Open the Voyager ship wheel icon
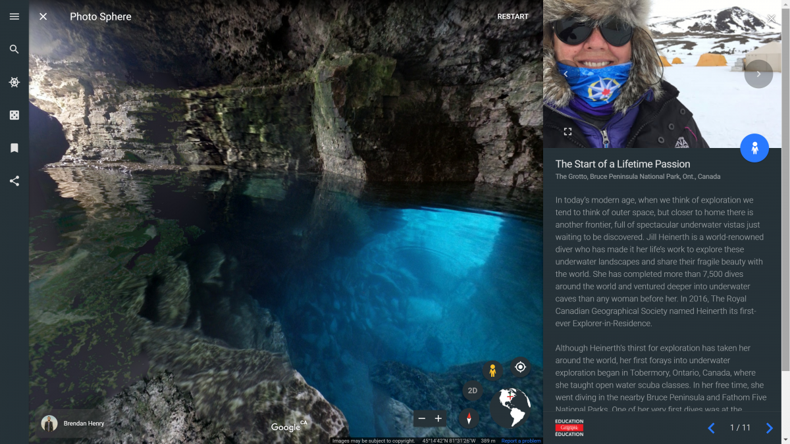 coord(14,82)
